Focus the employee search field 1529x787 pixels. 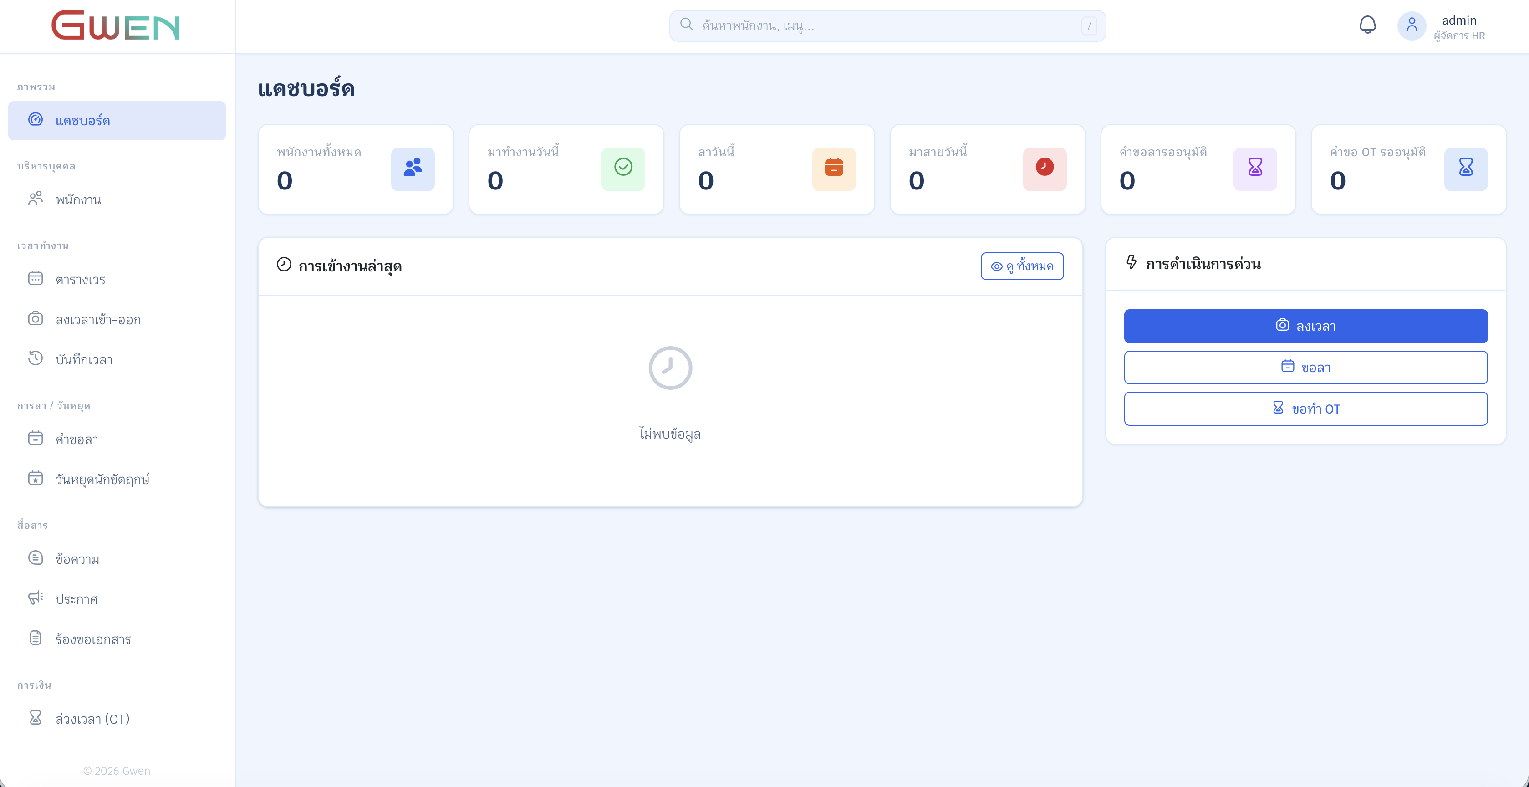(887, 26)
